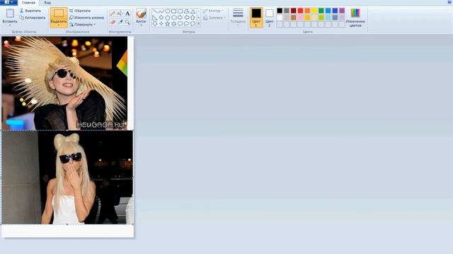Choose the Five-point star shape

coord(168,24)
